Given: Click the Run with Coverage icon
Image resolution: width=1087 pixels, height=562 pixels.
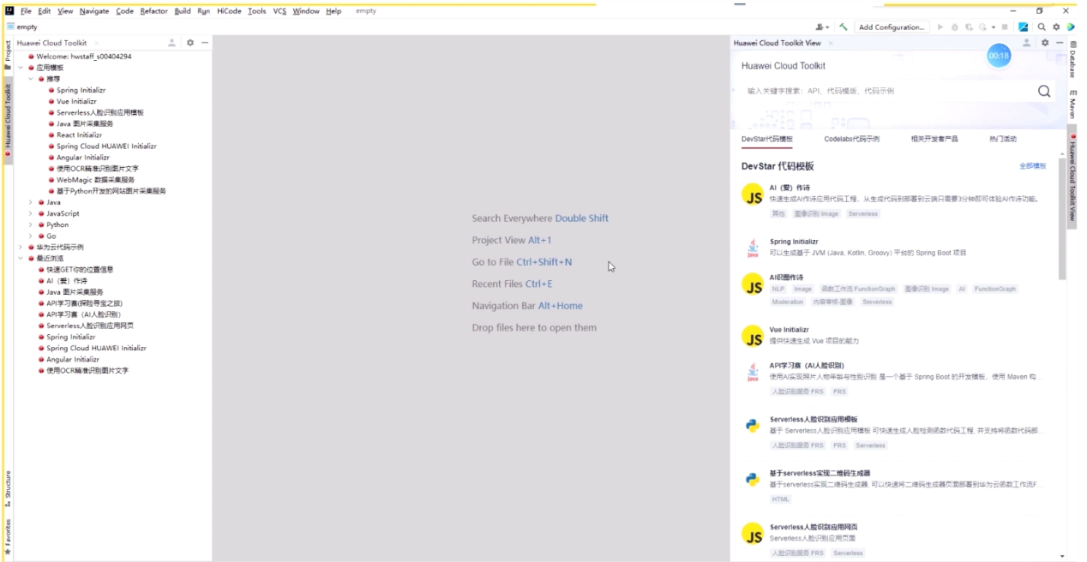Looking at the screenshot, I should tap(969, 27).
